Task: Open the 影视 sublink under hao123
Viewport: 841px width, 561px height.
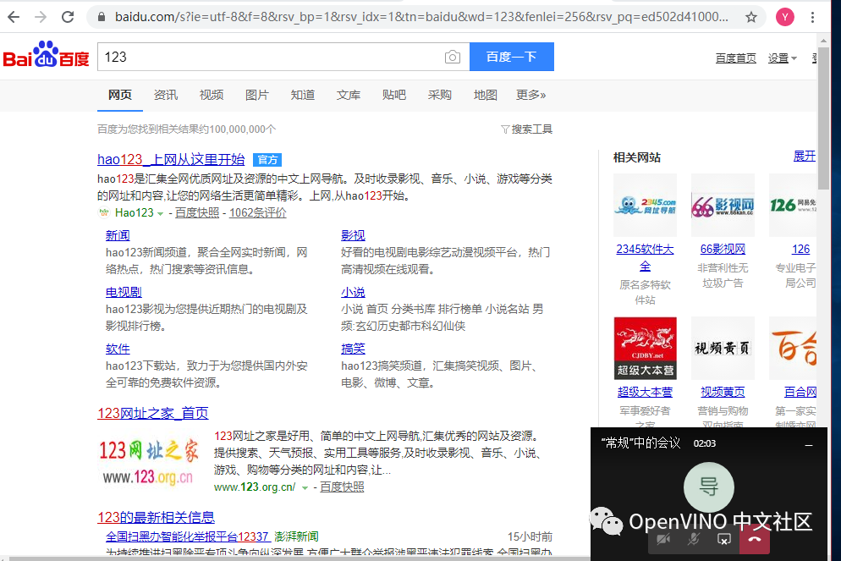Action: click(x=353, y=235)
